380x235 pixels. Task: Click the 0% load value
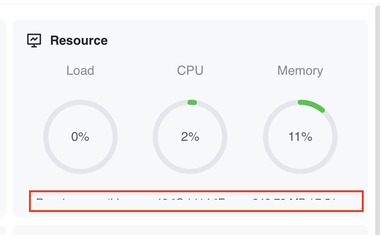coord(80,137)
